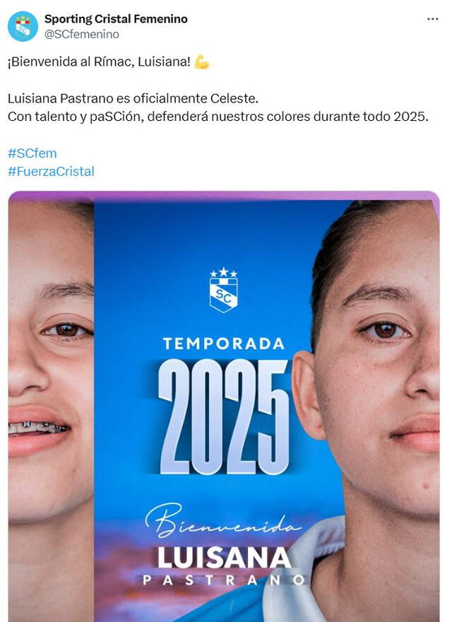Click the Bienvenida script text

pyautogui.click(x=223, y=520)
